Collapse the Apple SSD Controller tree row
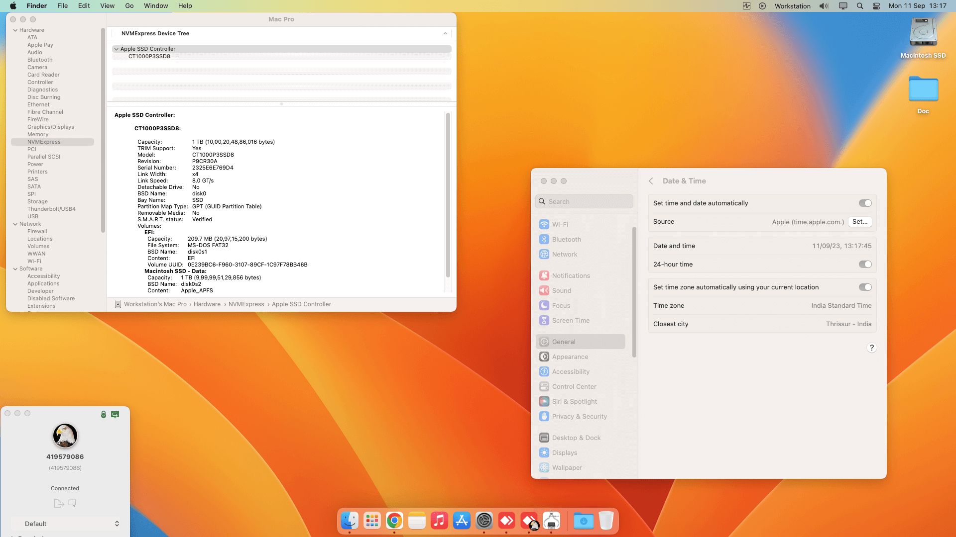 point(116,49)
